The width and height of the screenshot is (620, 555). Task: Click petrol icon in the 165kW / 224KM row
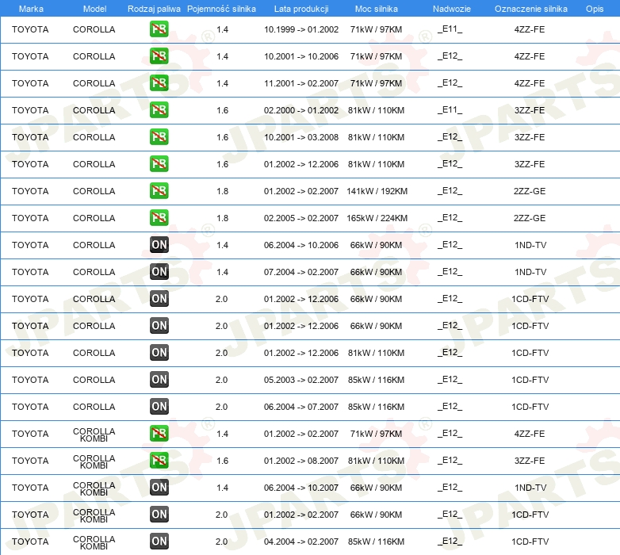click(159, 218)
